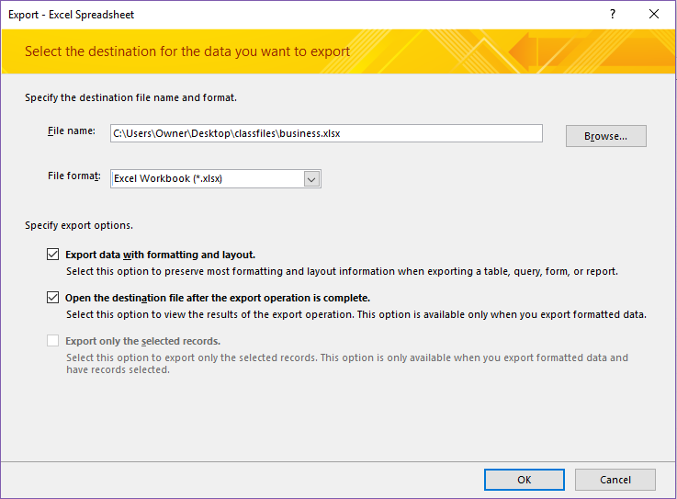677x499 pixels.
Task: Click the description about preserving formatting and layout
Action: click(x=342, y=271)
